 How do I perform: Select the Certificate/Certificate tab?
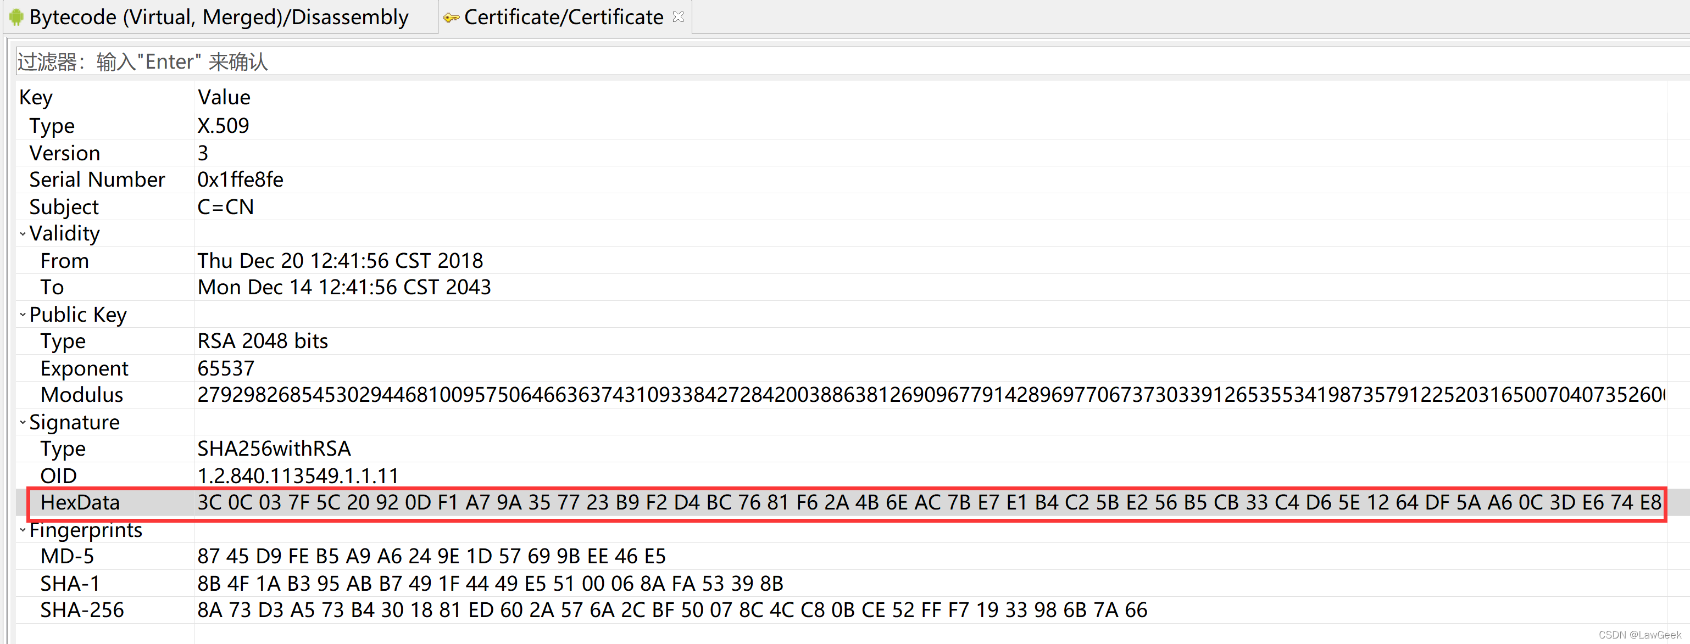564,17
